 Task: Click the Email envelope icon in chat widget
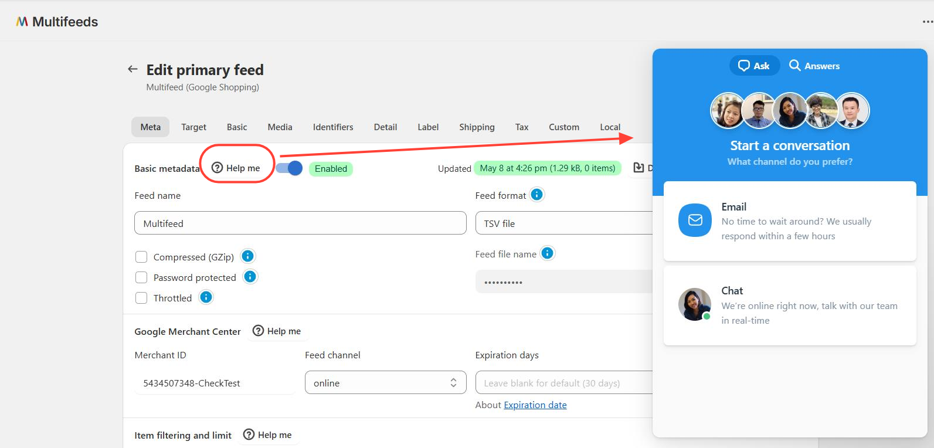point(695,220)
